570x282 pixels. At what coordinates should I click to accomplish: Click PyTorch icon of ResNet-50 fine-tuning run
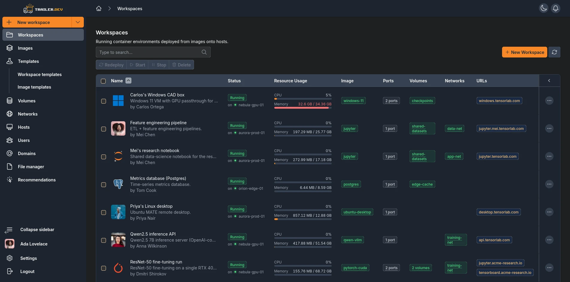(x=118, y=268)
